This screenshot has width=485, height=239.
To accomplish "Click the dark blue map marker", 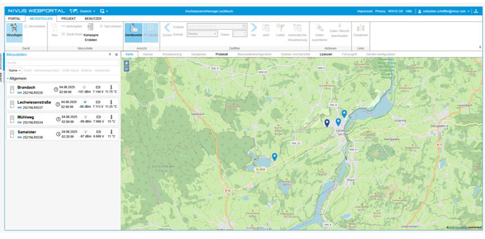I will (x=327, y=123).
